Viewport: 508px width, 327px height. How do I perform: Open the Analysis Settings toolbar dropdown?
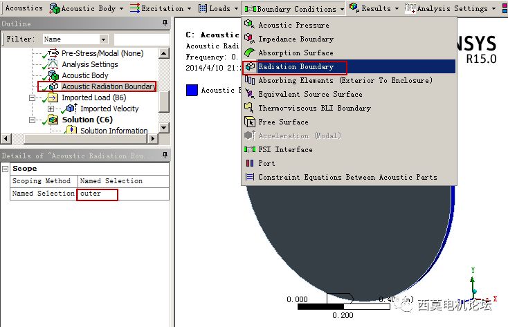pyautogui.click(x=493, y=9)
